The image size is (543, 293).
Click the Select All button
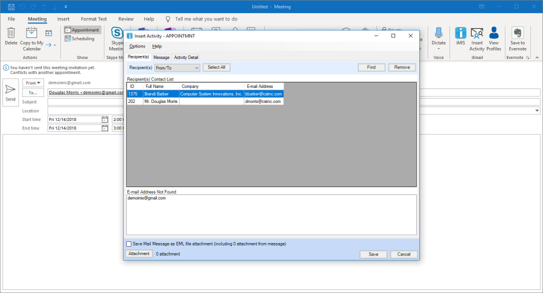pos(216,67)
